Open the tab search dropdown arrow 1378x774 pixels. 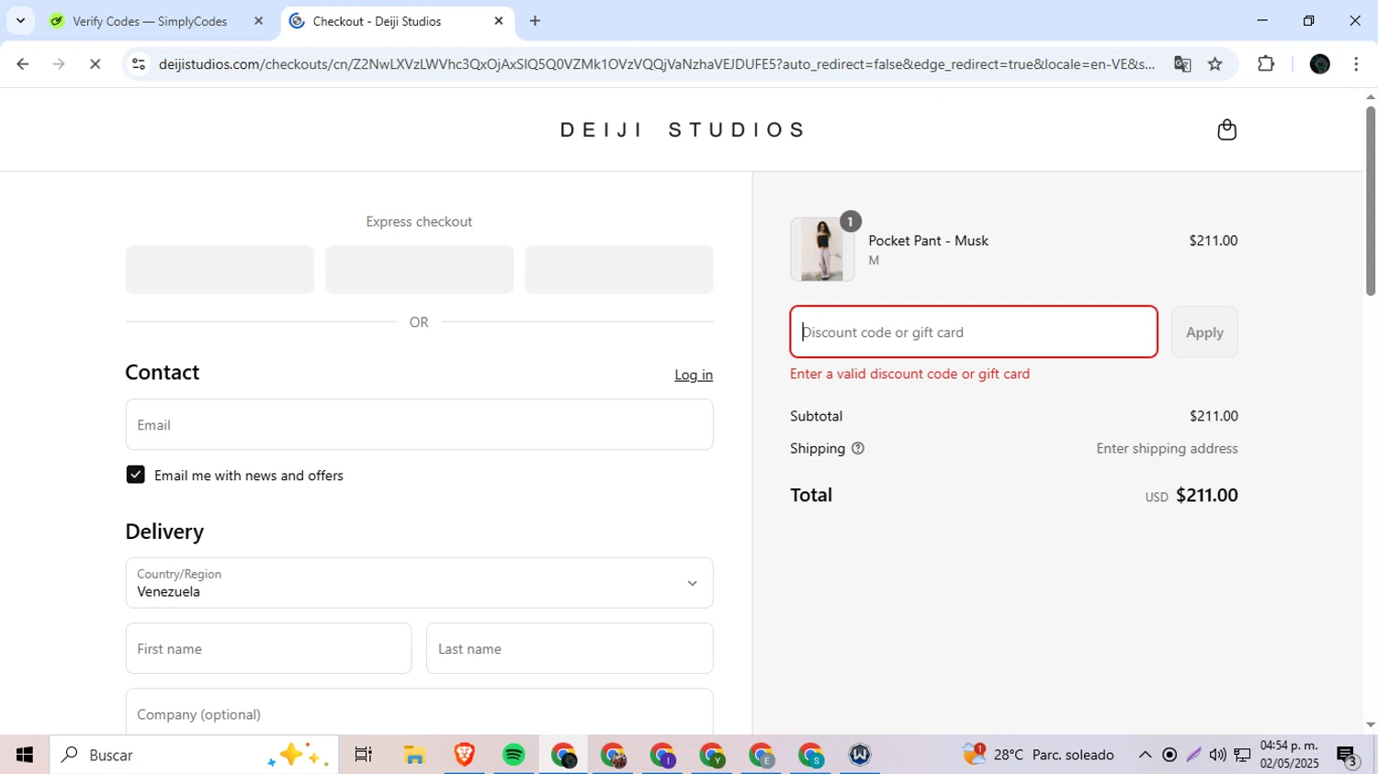20,20
